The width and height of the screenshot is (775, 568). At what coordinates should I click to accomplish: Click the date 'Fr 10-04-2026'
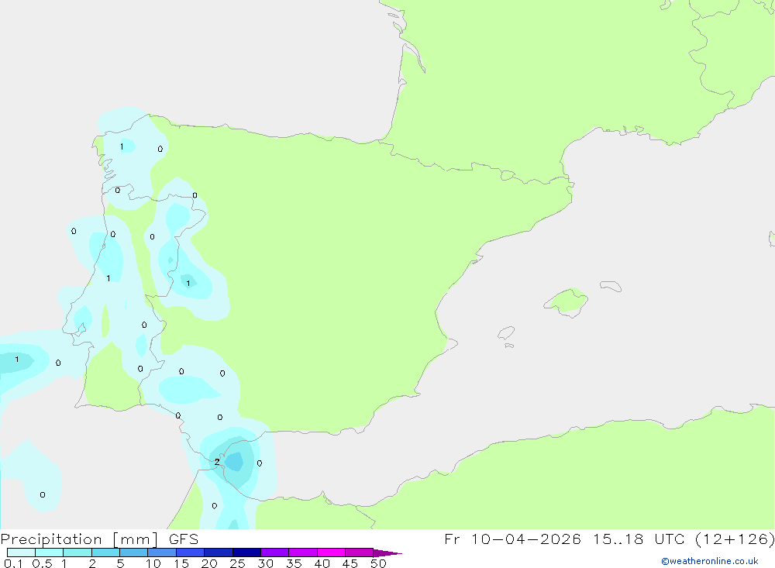[512, 539]
